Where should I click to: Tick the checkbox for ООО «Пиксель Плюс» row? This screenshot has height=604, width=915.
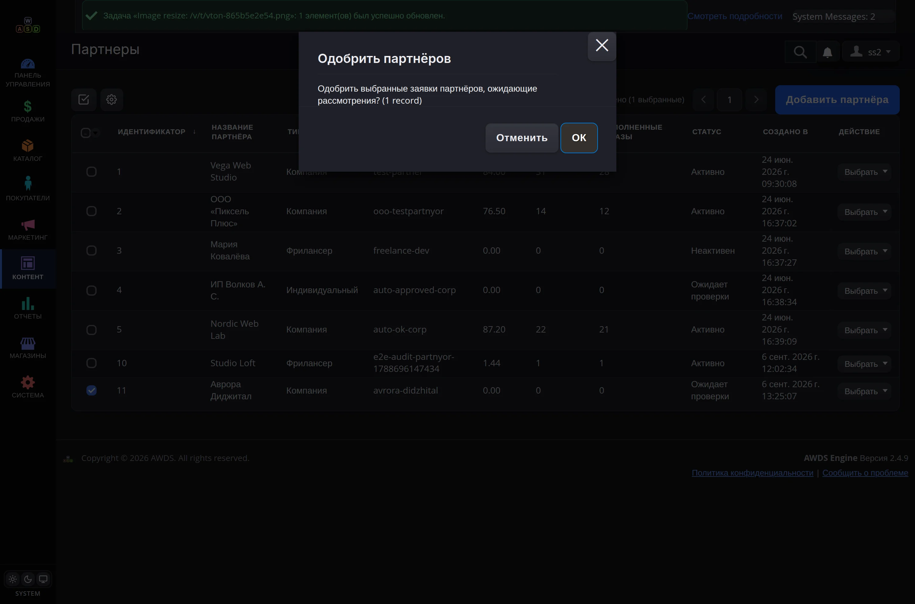[x=91, y=211]
